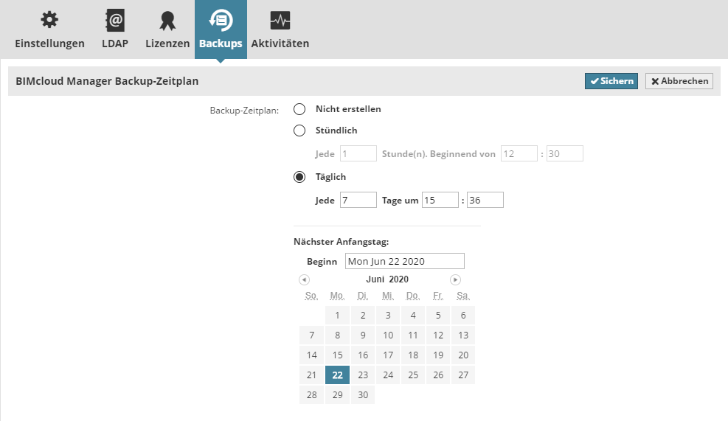Screen dimensions: 728x421
Task: Go to next month in calendar
Action: coord(456,279)
